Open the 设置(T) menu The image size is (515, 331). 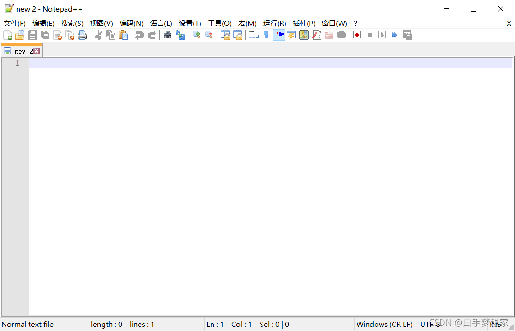coord(190,24)
